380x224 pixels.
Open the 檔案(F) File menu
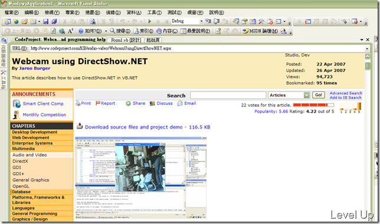[12, 12]
